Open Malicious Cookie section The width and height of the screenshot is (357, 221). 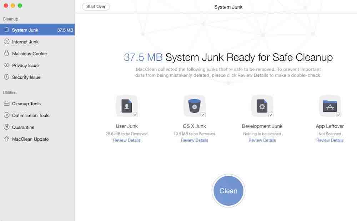[x=37, y=54]
